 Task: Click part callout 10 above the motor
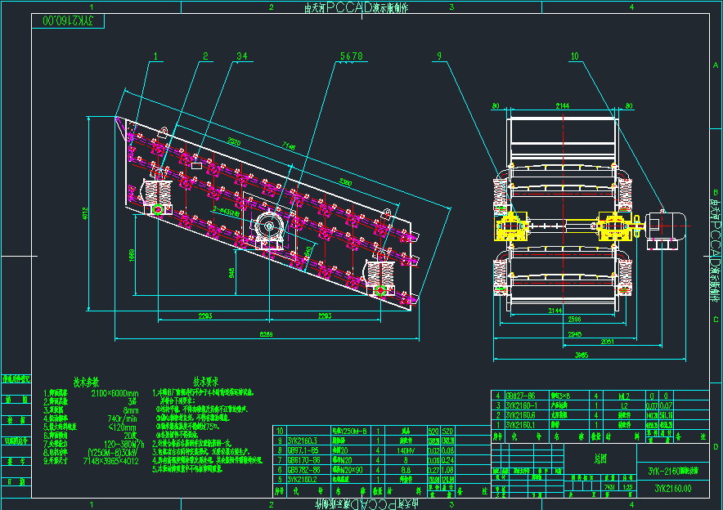(x=574, y=56)
